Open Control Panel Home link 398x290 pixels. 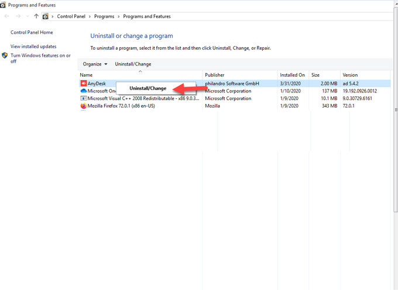pos(32,33)
